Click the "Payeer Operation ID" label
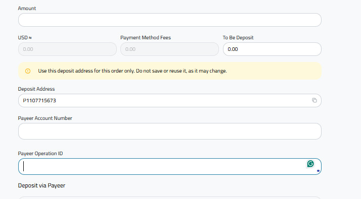 click(40, 154)
